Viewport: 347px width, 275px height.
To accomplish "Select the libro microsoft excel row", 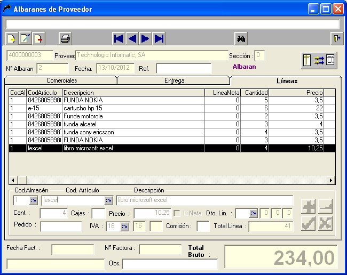I will pos(172,148).
